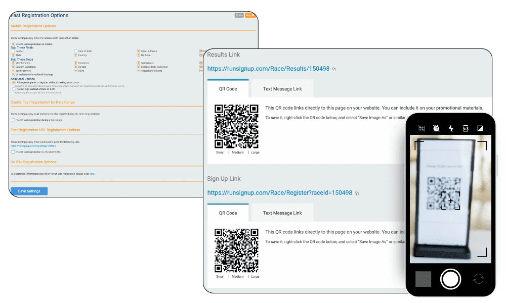
Task: Click the Mobile Registration Options heading
Action: (33, 26)
